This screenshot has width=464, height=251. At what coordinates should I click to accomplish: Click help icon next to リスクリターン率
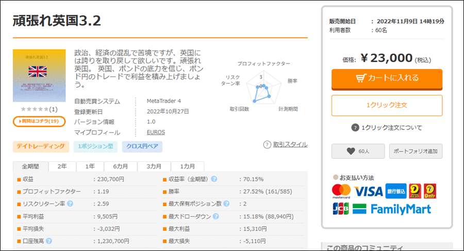70,204
